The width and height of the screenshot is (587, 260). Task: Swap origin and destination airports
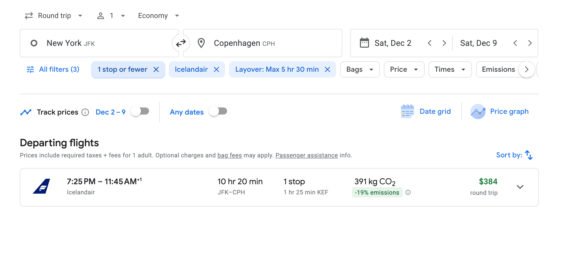181,43
